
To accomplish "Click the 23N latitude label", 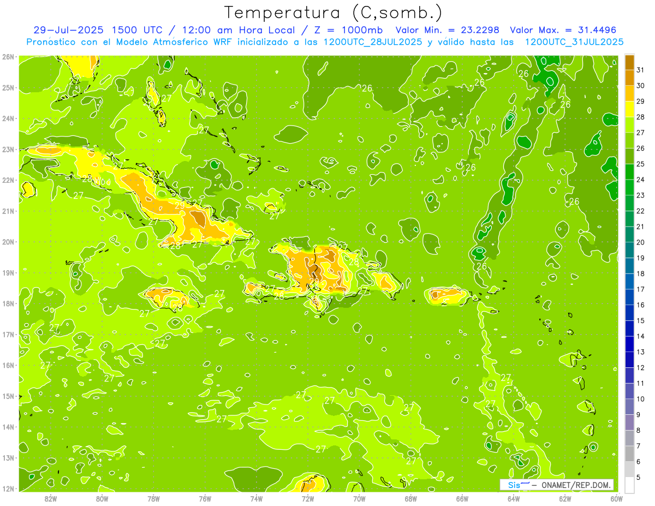I will pos(8,149).
